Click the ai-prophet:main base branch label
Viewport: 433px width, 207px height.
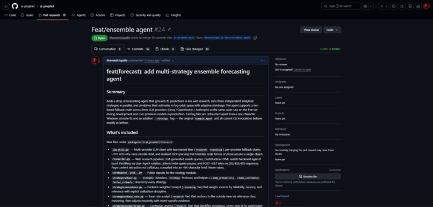(x=184, y=38)
